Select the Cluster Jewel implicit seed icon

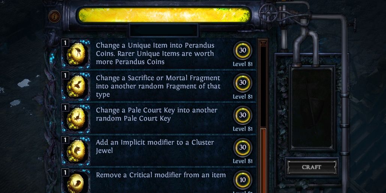76,151
